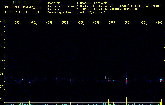The width and height of the screenshot is (165, 105).
Task: Click the 0.8 kHz frequency label
Action: point(2,73)
